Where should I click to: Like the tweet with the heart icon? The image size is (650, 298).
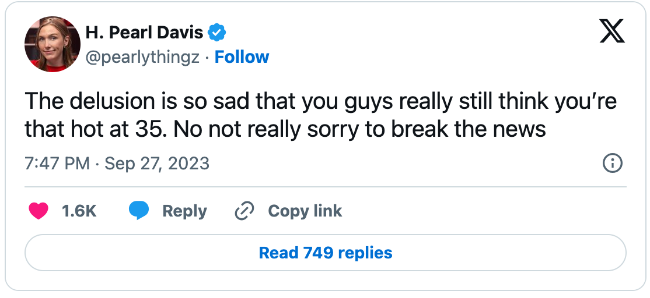pos(38,211)
